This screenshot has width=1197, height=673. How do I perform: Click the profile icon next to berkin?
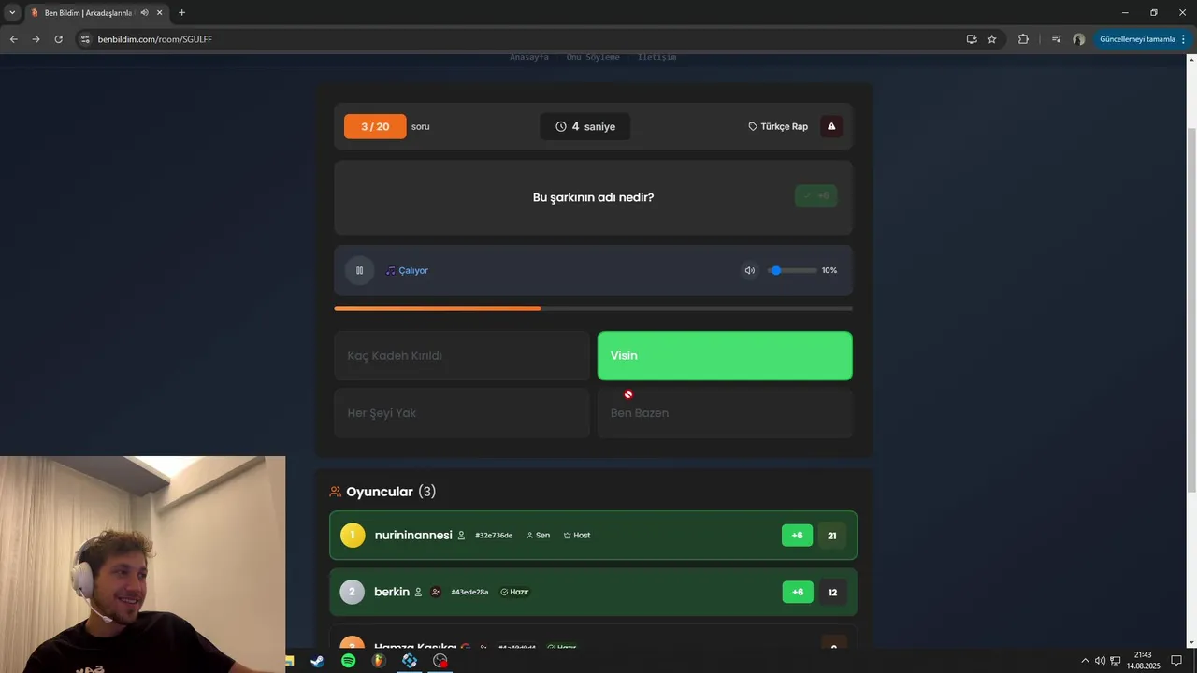[418, 592]
